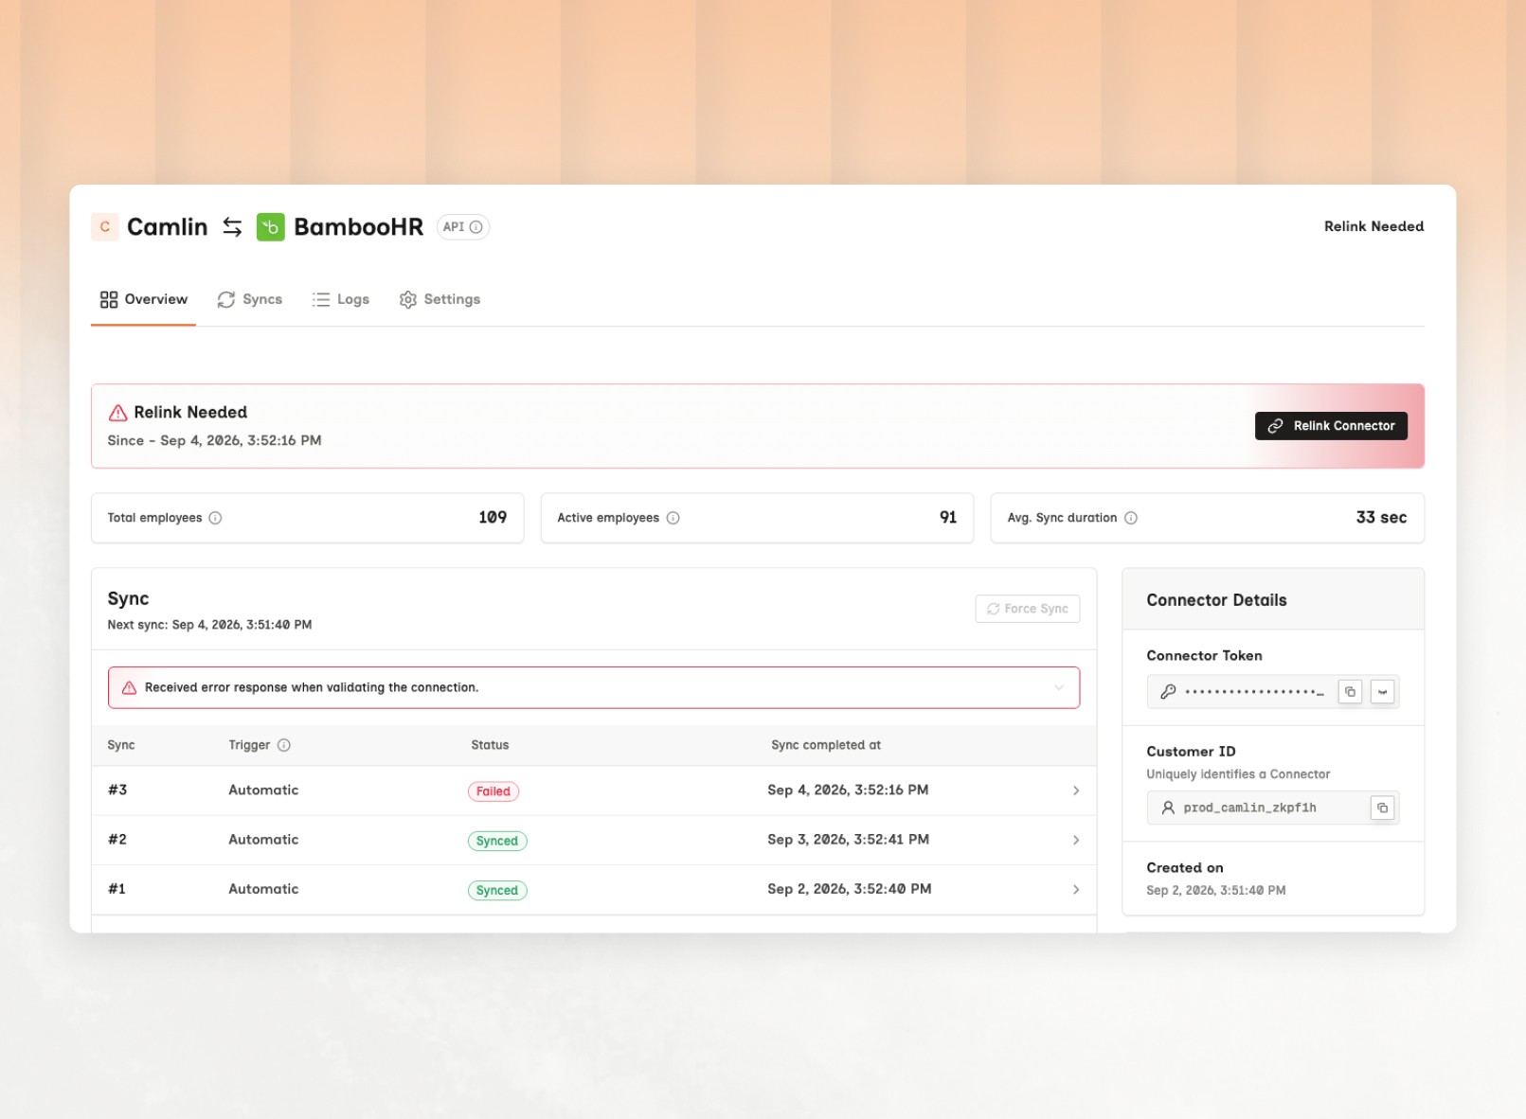Switch to the Syncs tab
1526x1119 pixels.
click(250, 299)
